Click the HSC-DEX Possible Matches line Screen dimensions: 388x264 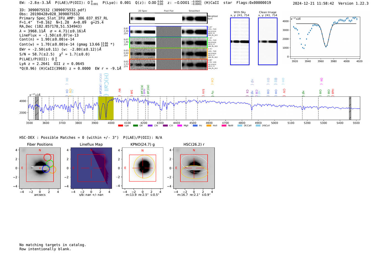point(91,137)
